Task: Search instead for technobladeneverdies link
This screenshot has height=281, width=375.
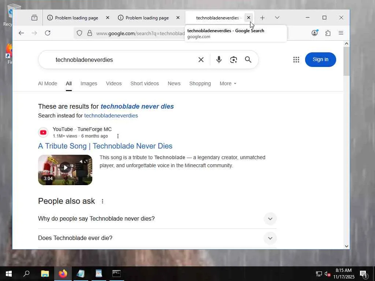Action: pyautogui.click(x=111, y=116)
